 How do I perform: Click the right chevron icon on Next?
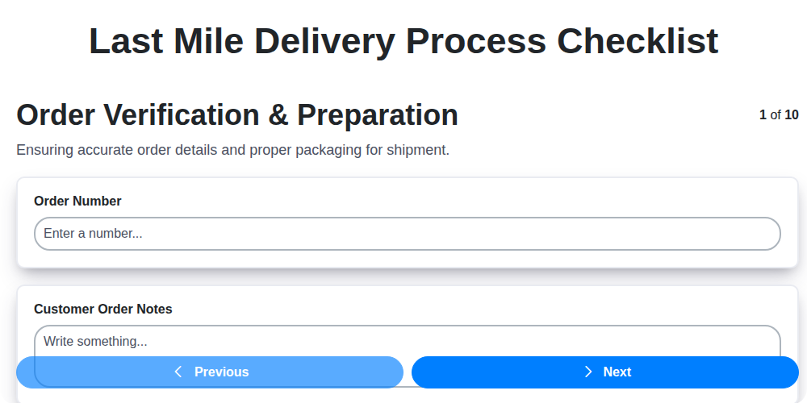pos(588,372)
